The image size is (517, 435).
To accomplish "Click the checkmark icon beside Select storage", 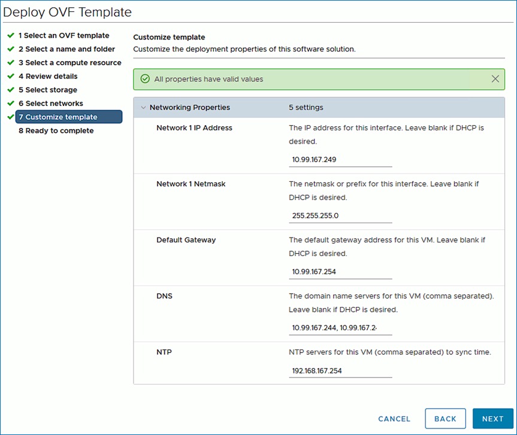I will click(x=11, y=90).
